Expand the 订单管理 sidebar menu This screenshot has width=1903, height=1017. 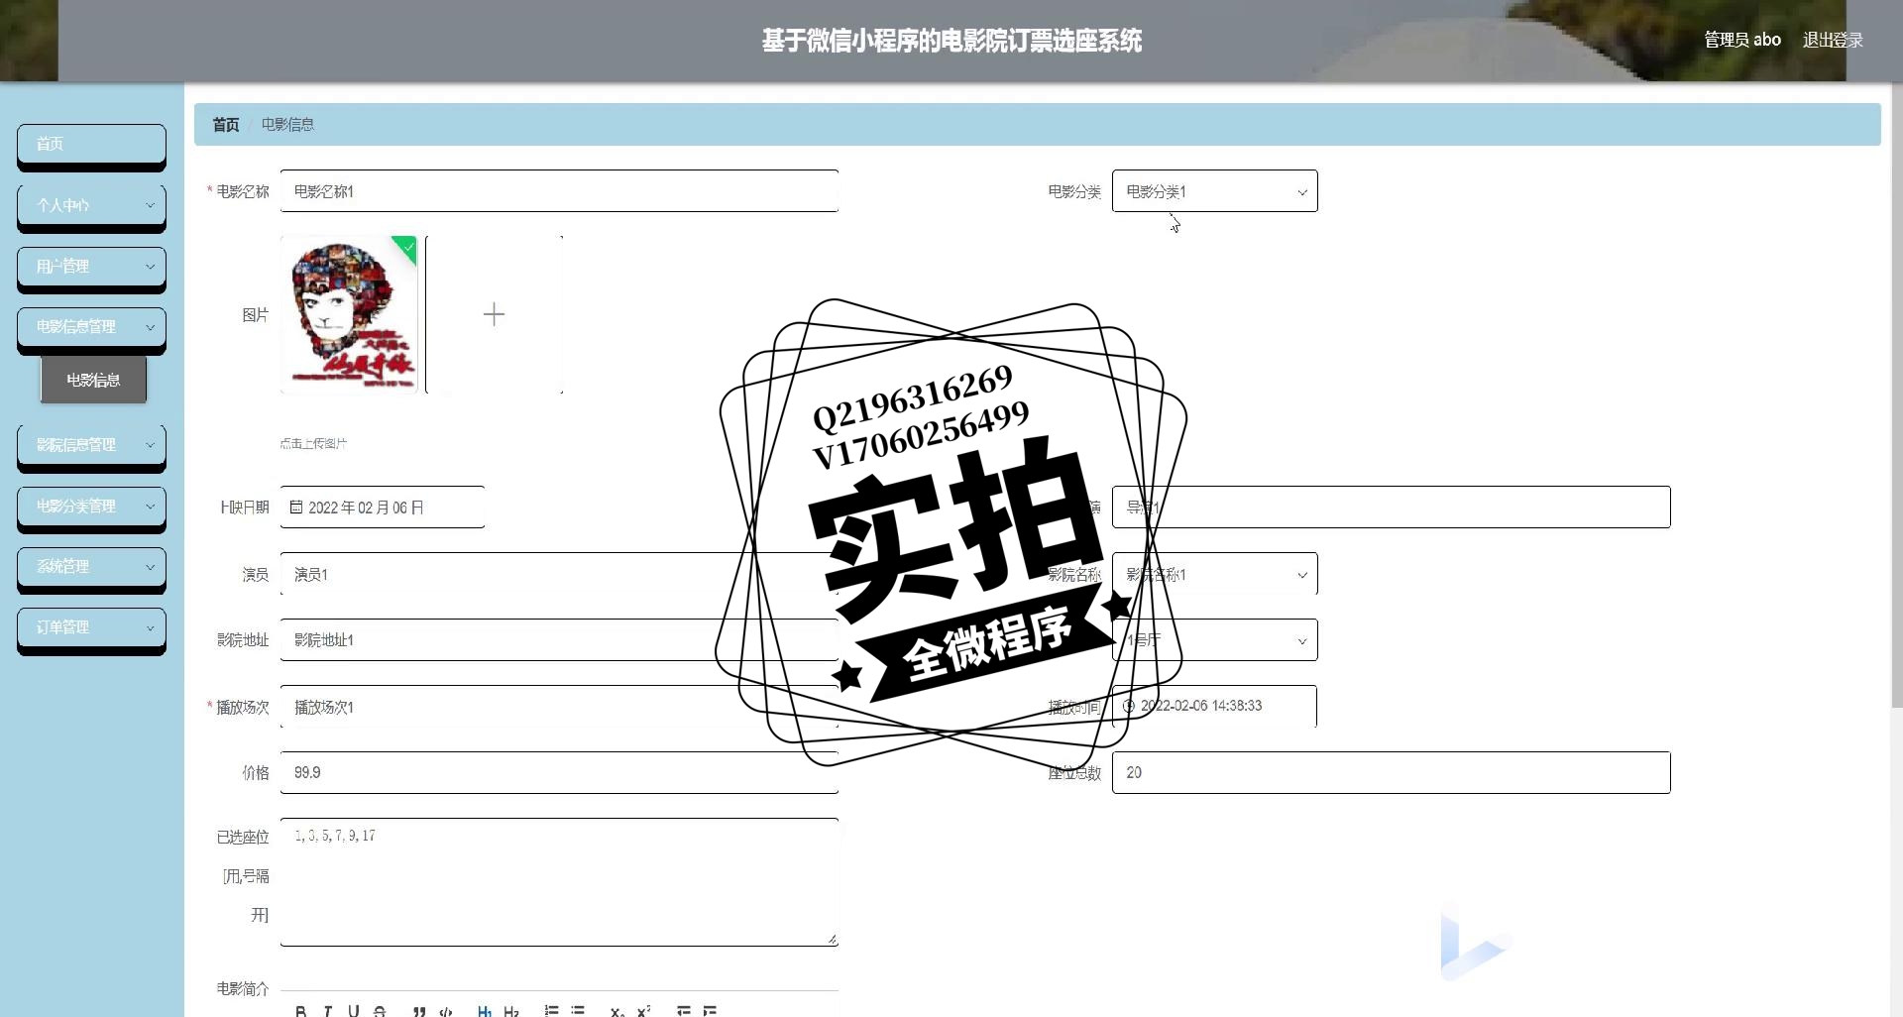click(91, 627)
